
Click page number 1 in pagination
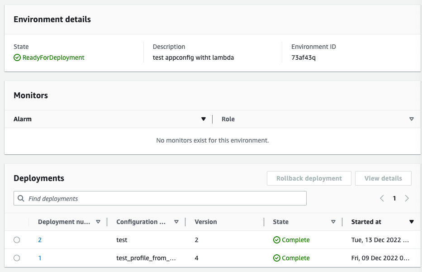tap(394, 198)
